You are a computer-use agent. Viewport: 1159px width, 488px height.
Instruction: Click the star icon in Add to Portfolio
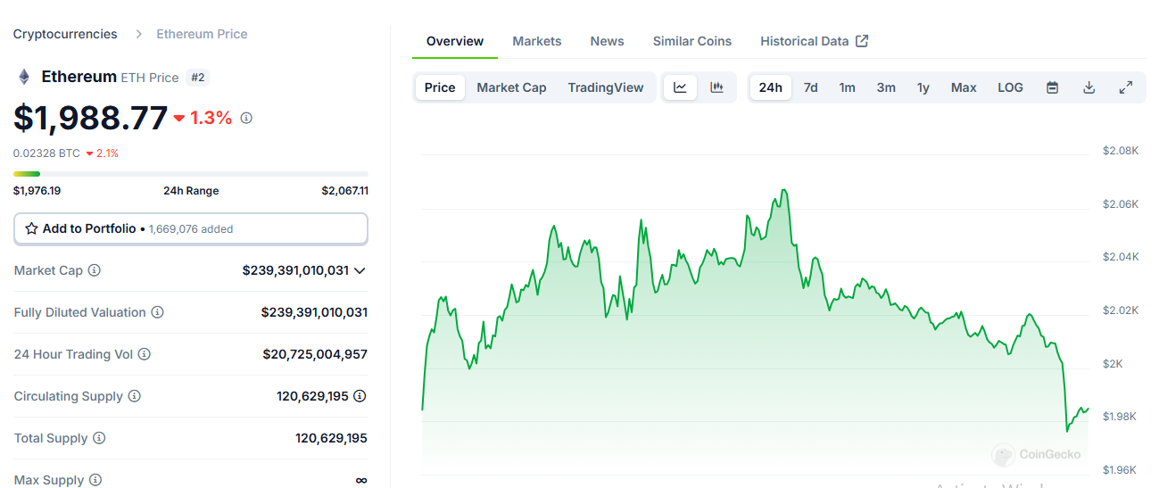31,228
